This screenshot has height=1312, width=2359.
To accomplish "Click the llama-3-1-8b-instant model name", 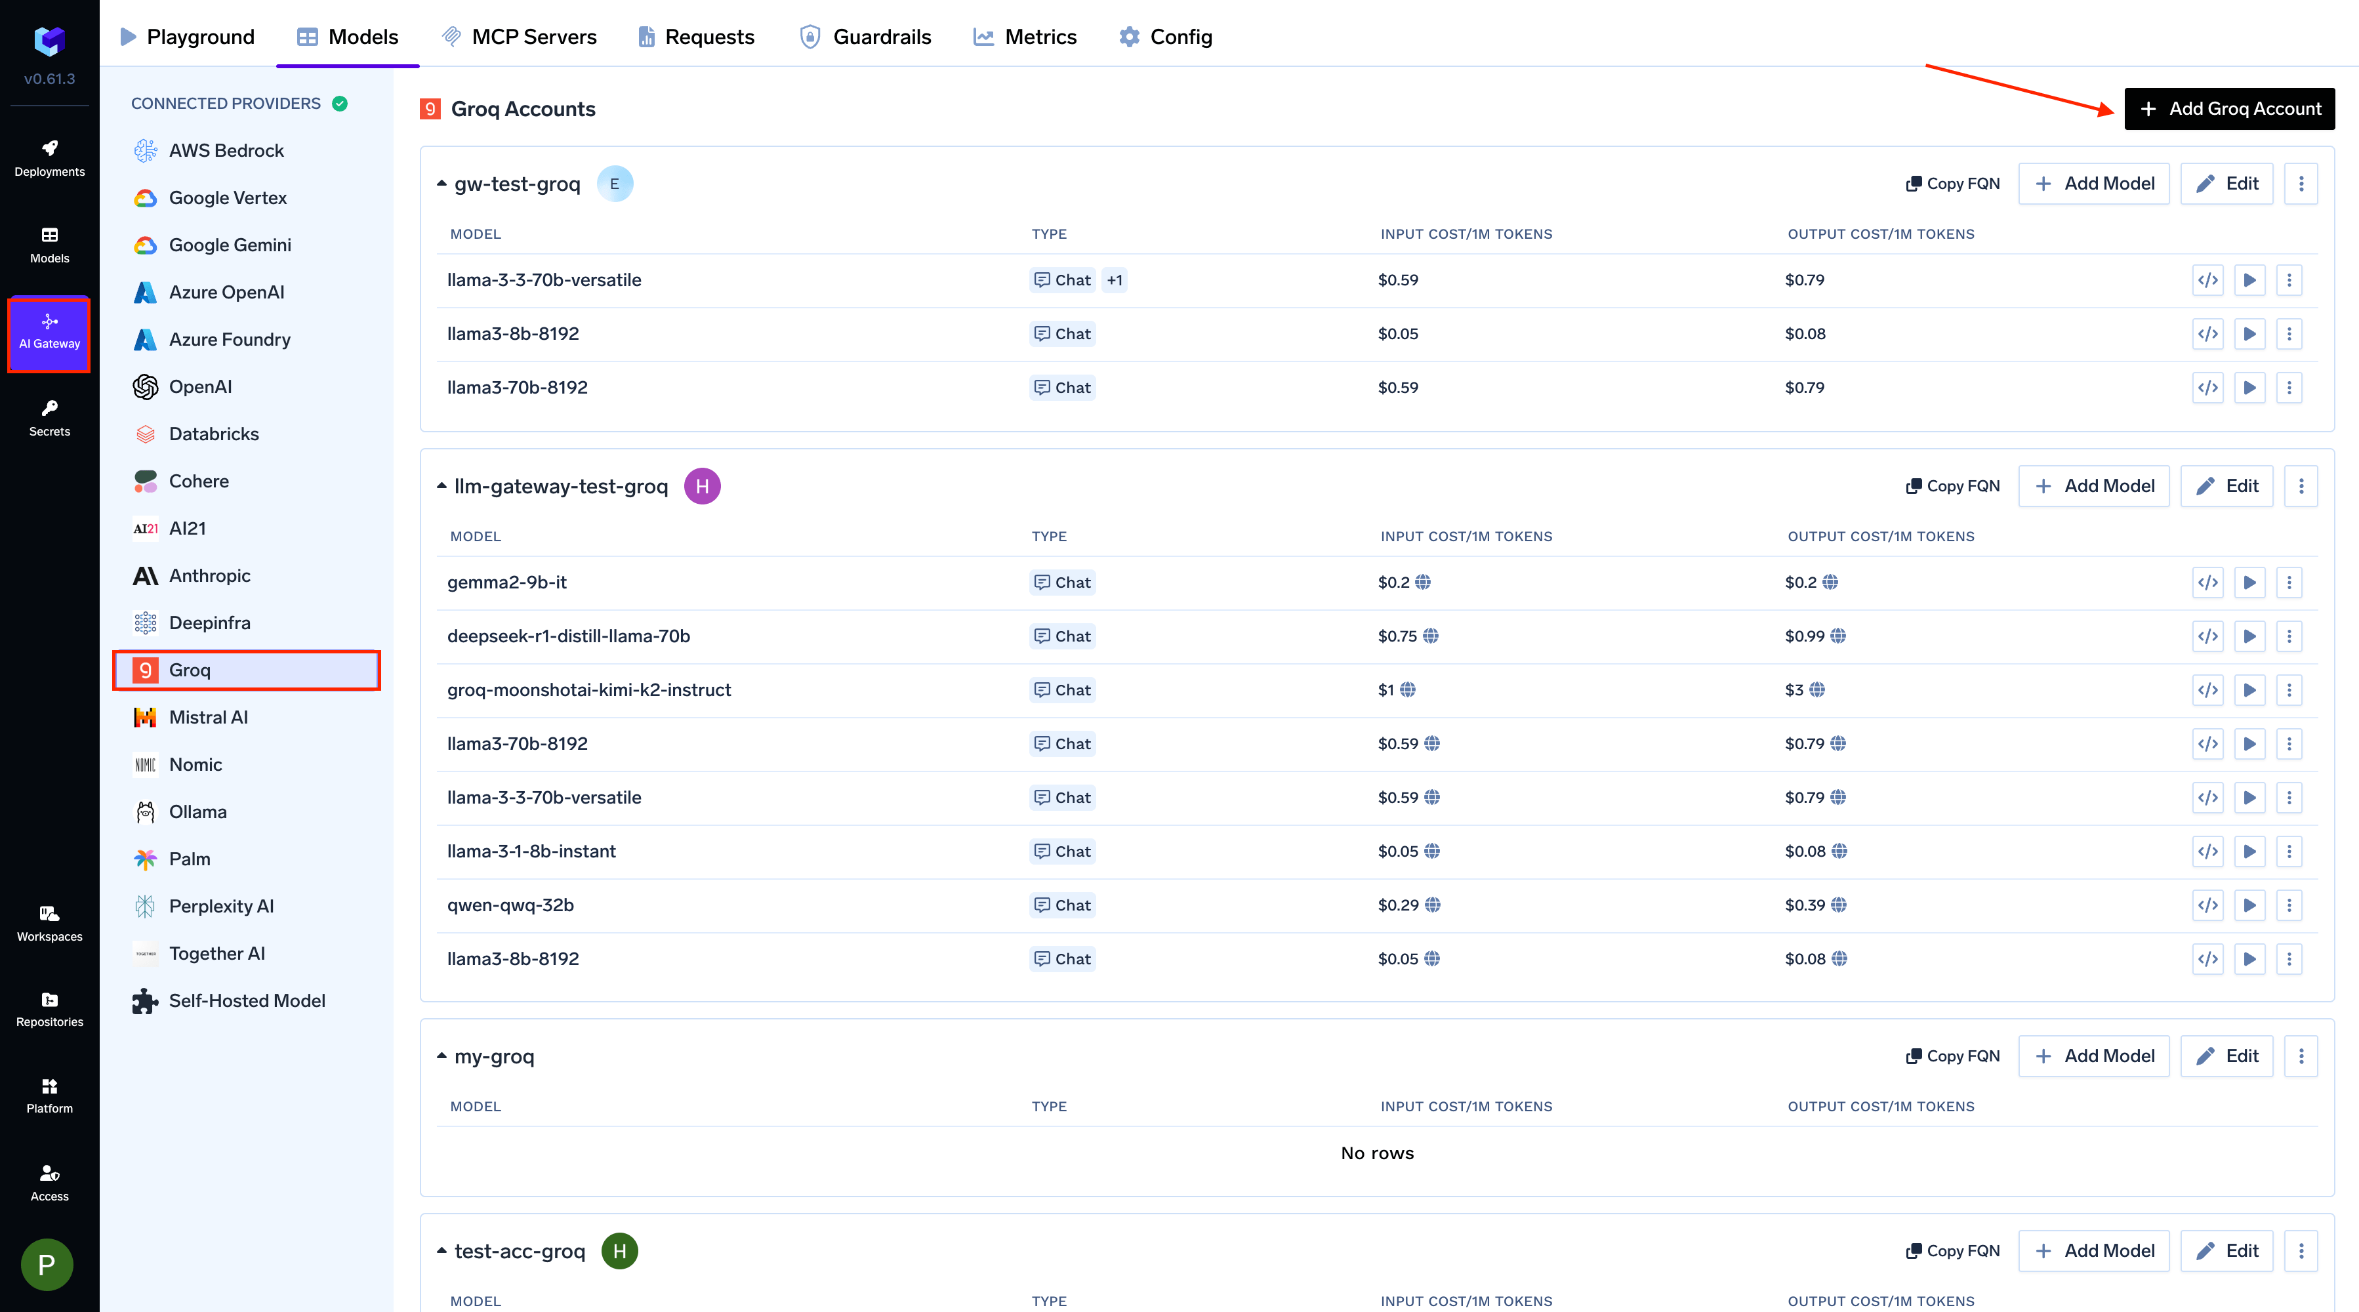I will (531, 851).
